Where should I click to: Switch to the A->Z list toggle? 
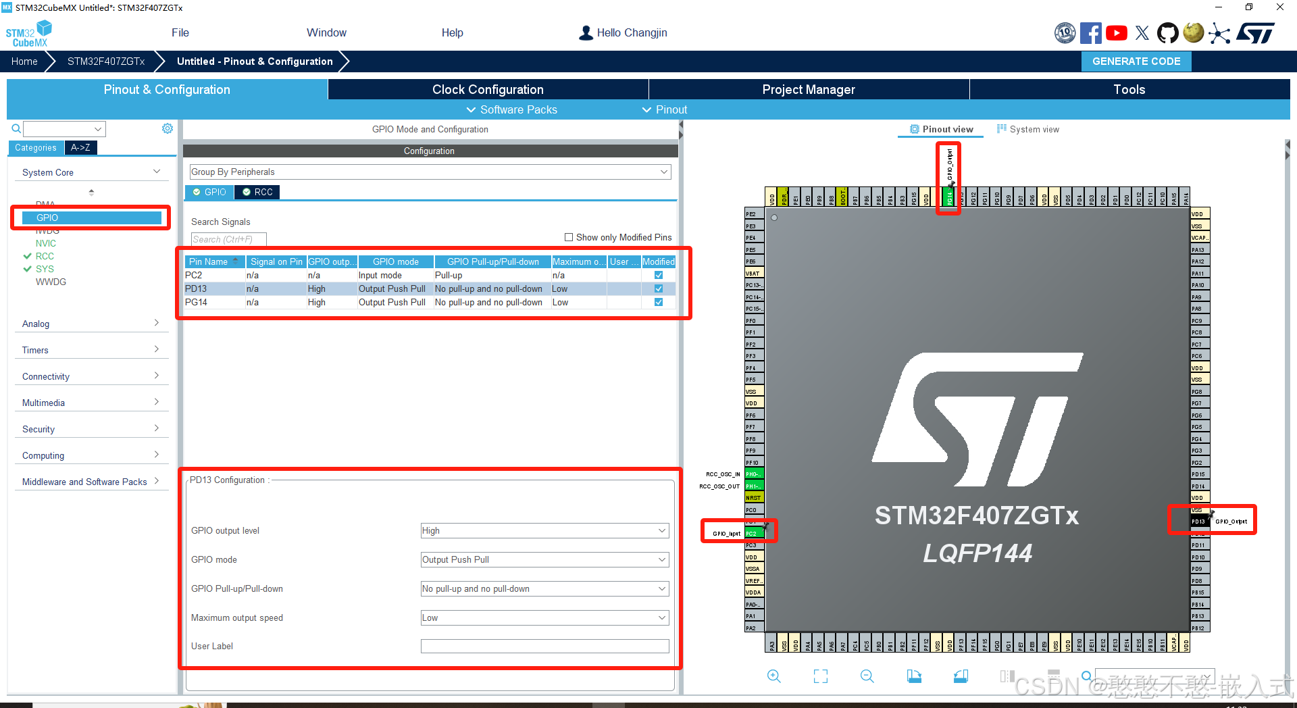[x=80, y=147]
